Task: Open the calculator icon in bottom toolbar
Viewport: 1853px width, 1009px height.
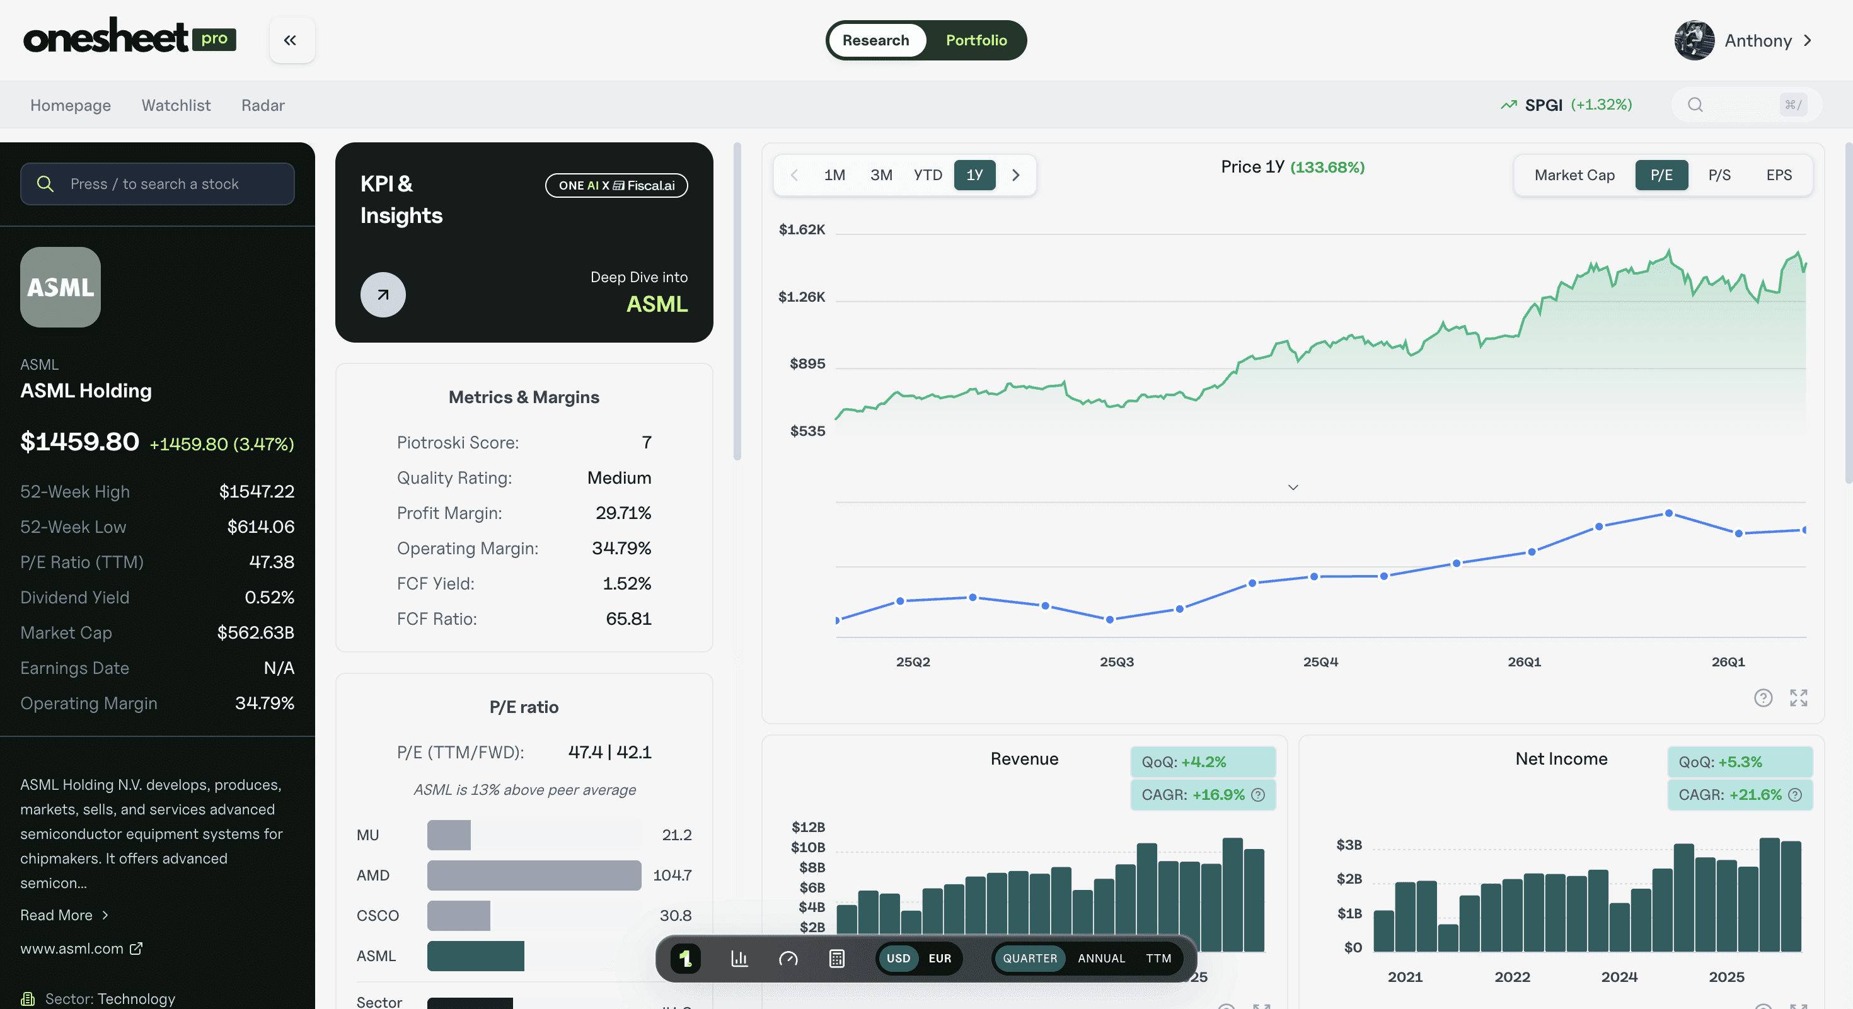Action: coord(836,958)
